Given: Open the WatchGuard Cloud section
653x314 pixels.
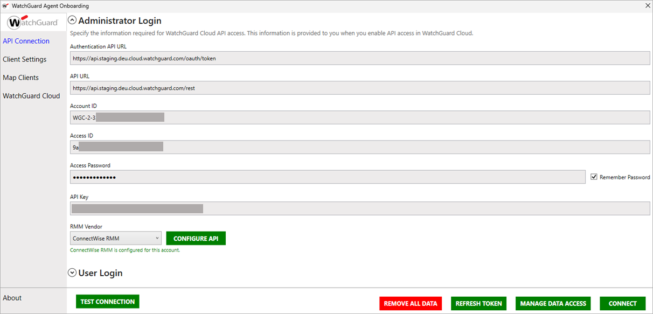Looking at the screenshot, I should [x=31, y=95].
